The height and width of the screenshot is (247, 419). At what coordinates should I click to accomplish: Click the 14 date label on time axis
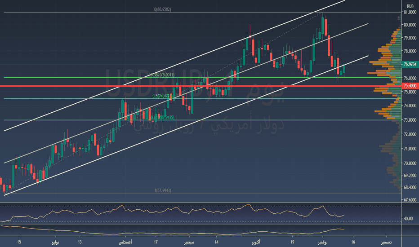[216, 242]
